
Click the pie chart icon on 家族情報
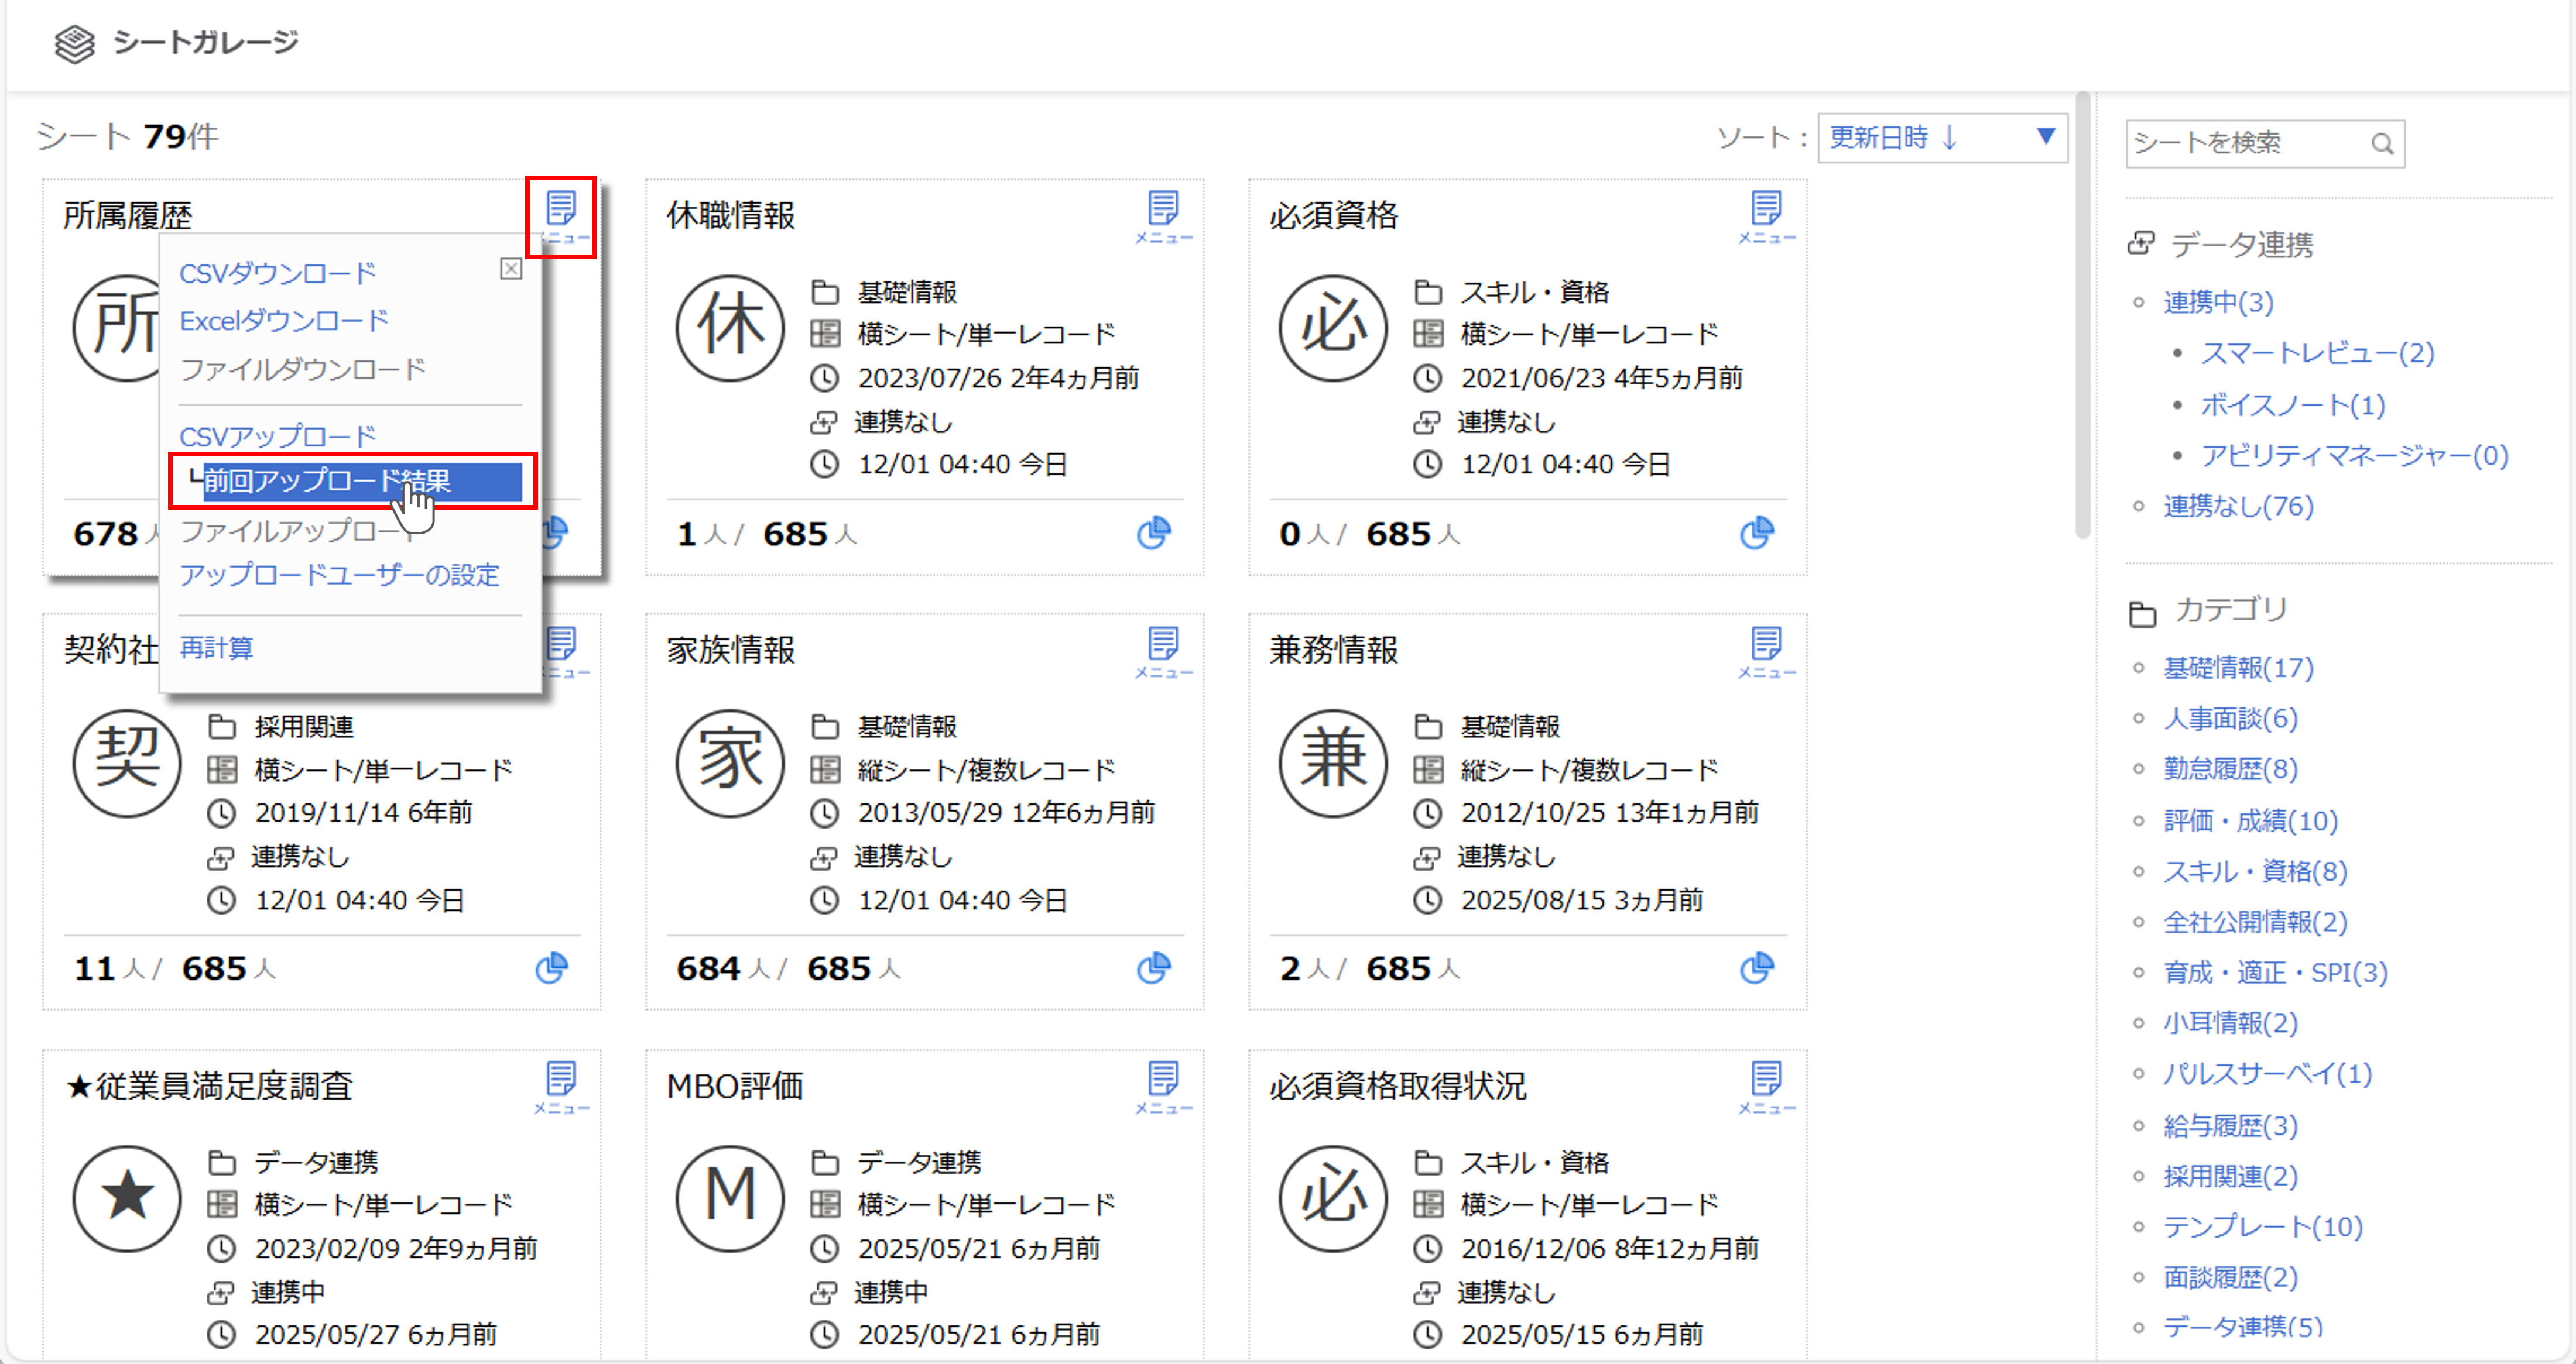1155,967
